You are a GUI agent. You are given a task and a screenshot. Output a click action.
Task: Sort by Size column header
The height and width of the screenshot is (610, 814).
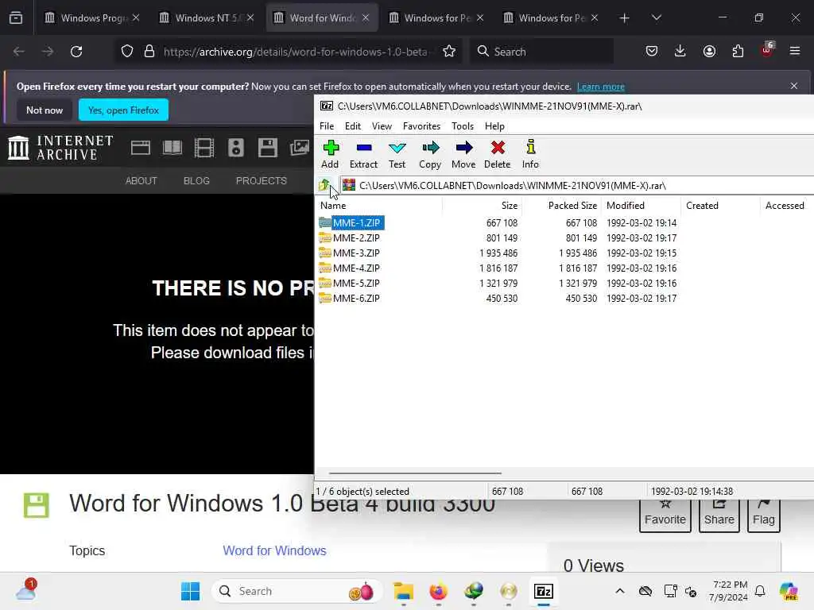click(x=482, y=206)
